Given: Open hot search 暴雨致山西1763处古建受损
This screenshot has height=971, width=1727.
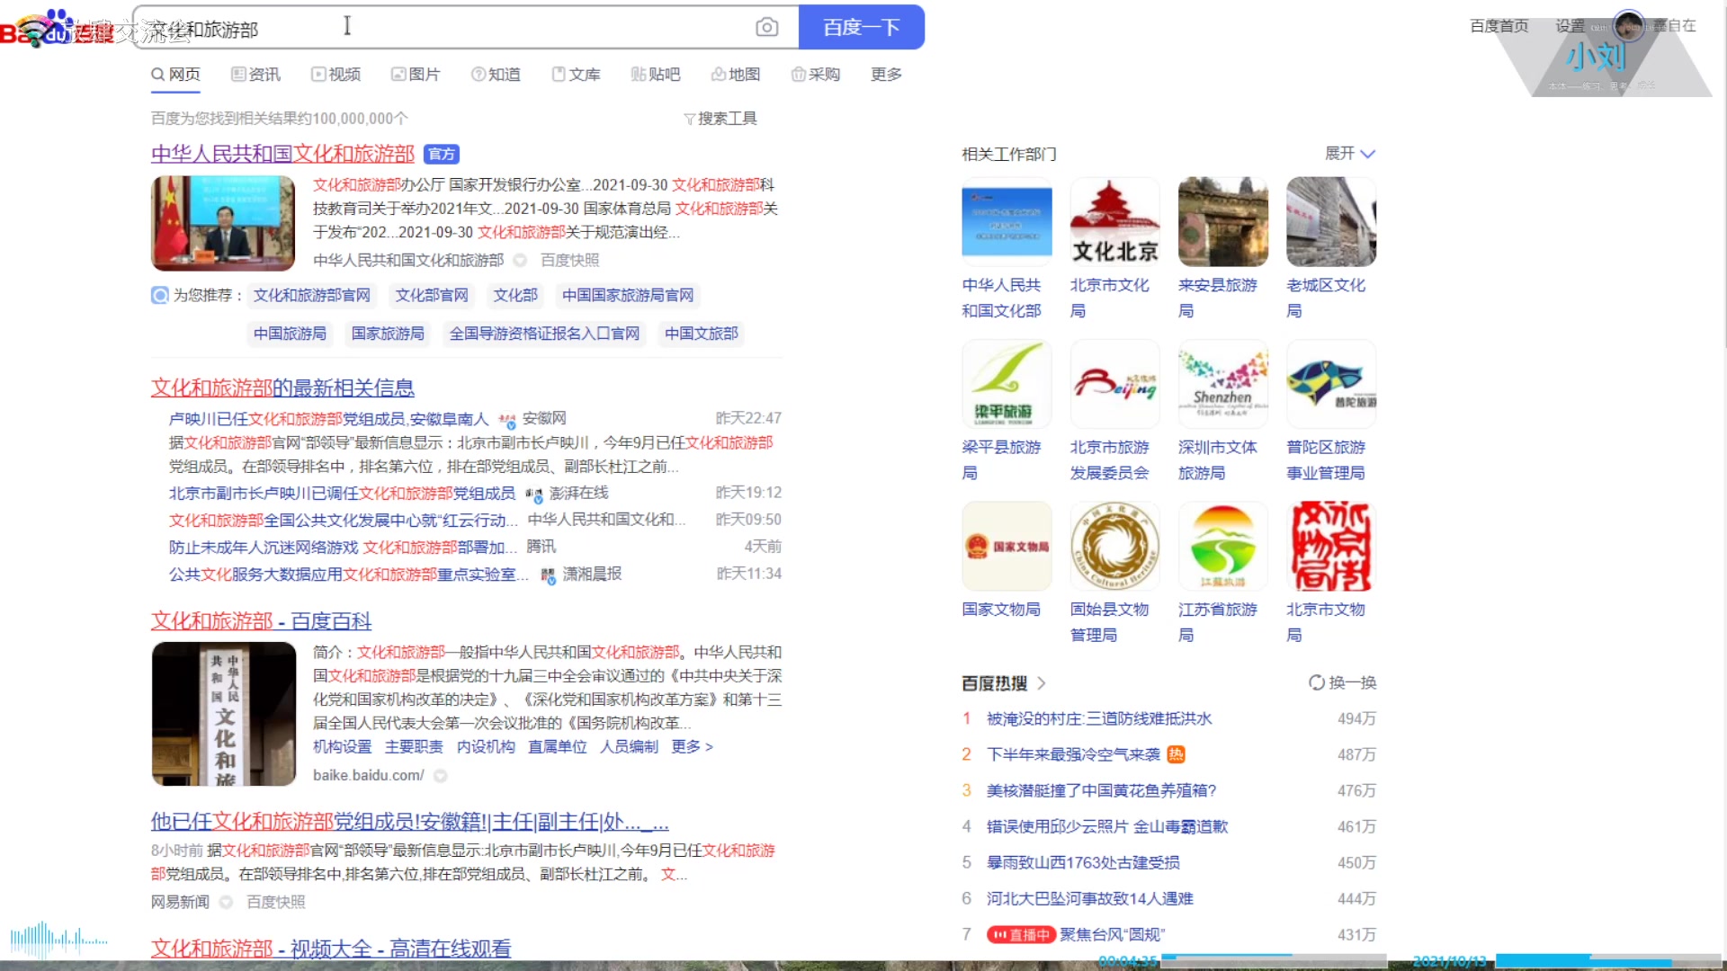Looking at the screenshot, I should pos(1083,863).
